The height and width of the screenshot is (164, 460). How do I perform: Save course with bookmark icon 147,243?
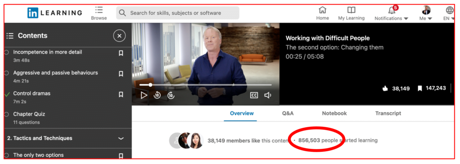click(420, 88)
